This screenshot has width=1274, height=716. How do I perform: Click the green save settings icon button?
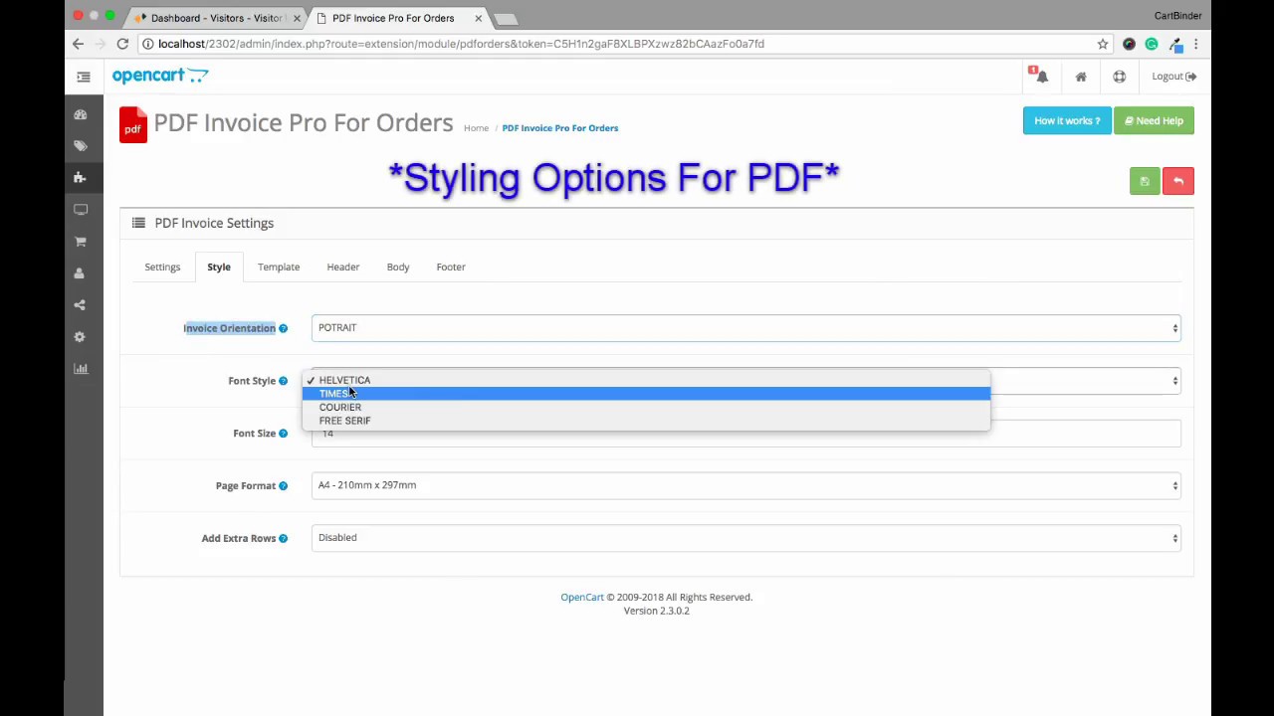(1145, 181)
